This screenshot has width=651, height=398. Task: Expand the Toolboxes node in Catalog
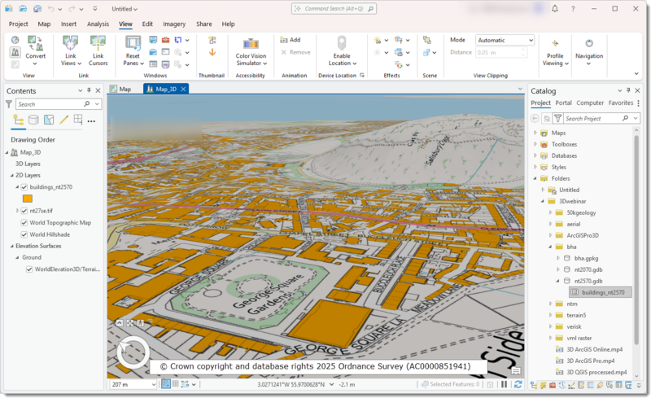click(535, 144)
